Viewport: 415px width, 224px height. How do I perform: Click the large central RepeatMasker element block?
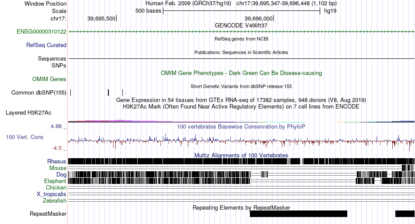click(298, 214)
